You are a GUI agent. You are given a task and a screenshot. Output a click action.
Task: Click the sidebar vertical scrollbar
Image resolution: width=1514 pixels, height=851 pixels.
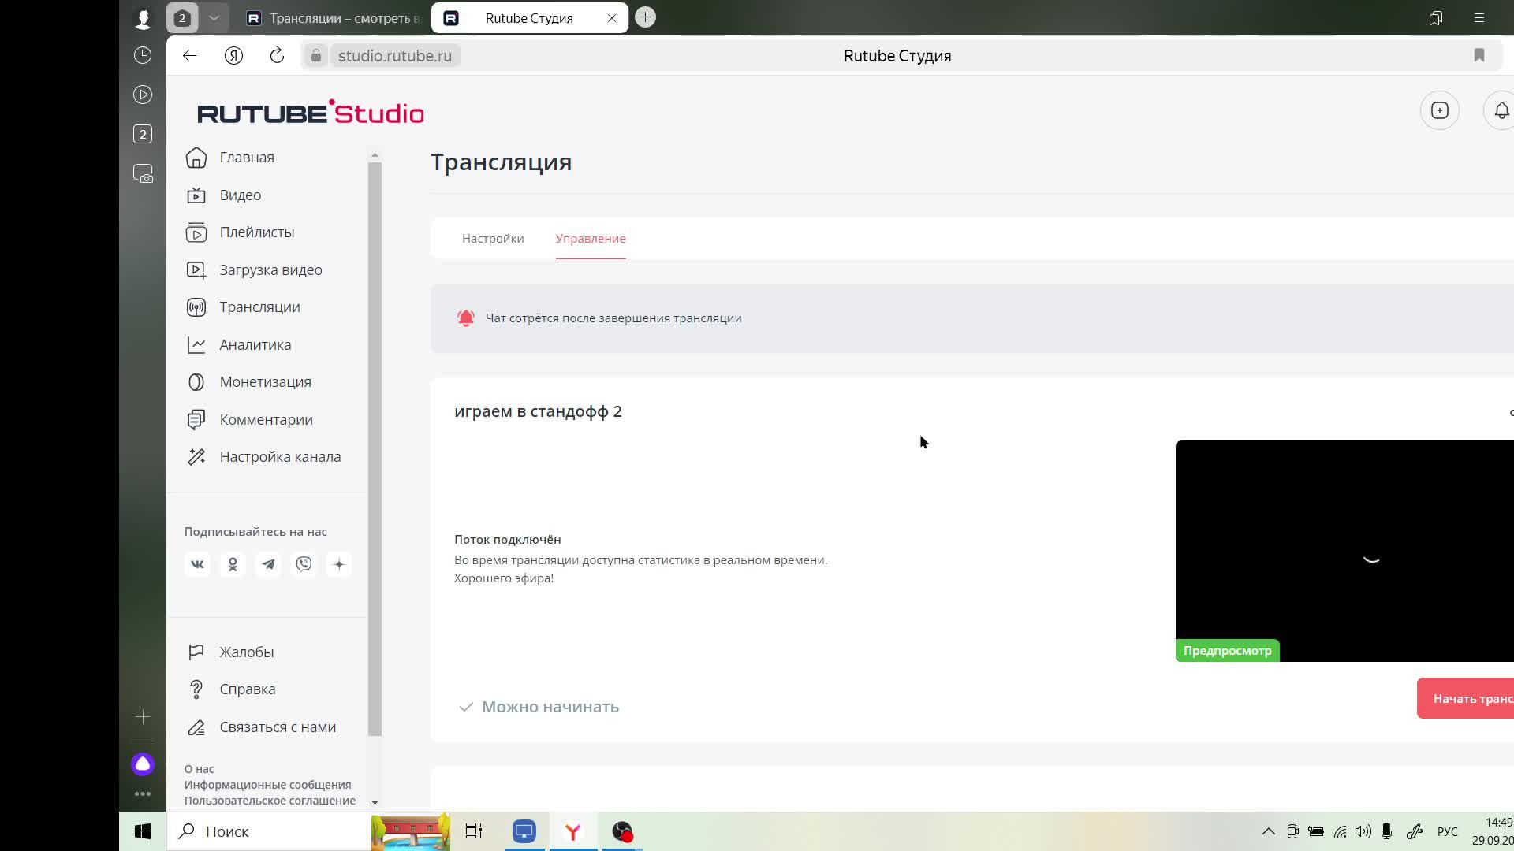pyautogui.click(x=375, y=449)
